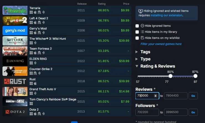Screen dimensions: 205x123
Task: Sort the list by Rating column header
Action: coord(102,4)
